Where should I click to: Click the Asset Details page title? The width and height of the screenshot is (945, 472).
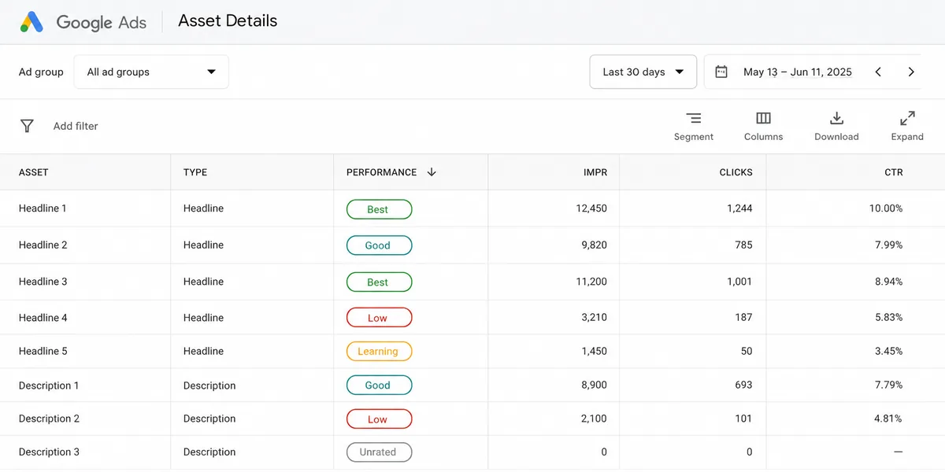pyautogui.click(x=228, y=21)
